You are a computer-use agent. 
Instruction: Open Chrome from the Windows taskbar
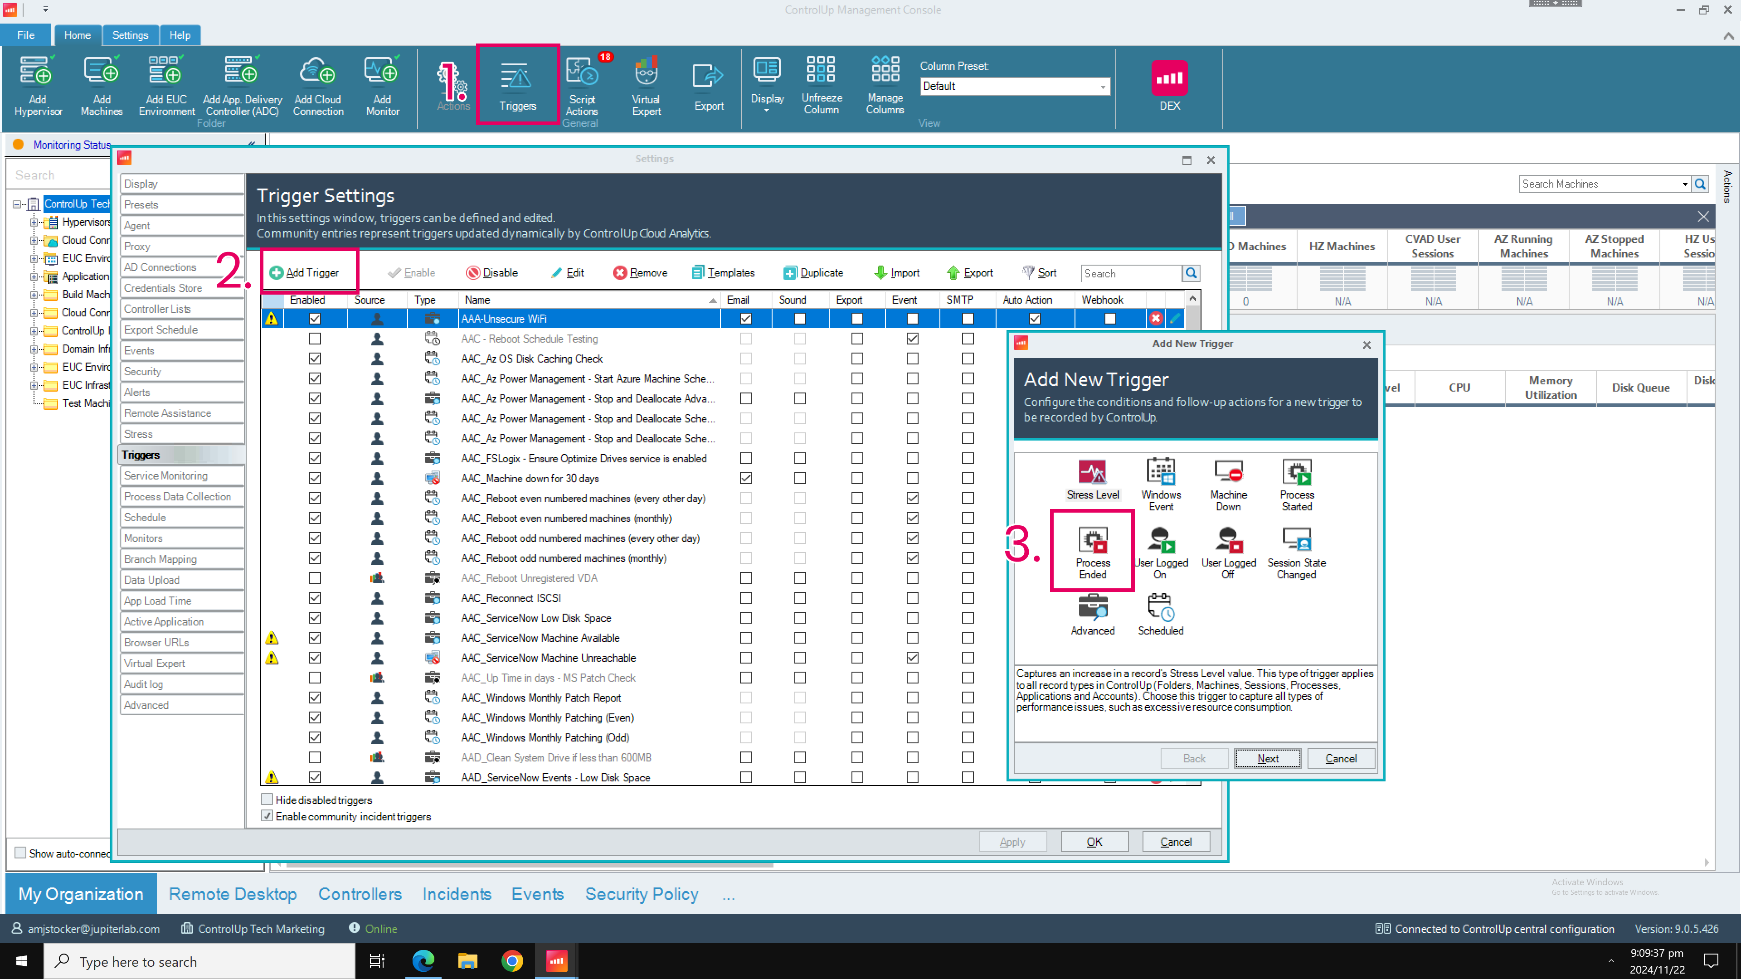511,961
